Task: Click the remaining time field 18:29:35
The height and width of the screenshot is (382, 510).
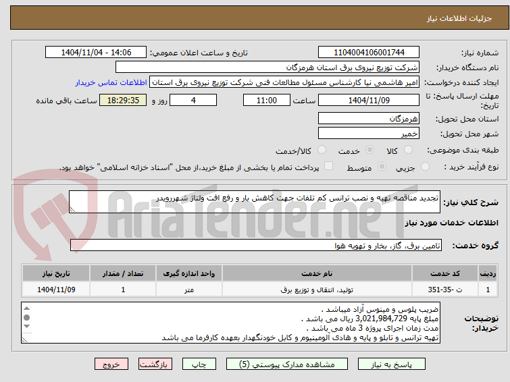Action: [123, 100]
